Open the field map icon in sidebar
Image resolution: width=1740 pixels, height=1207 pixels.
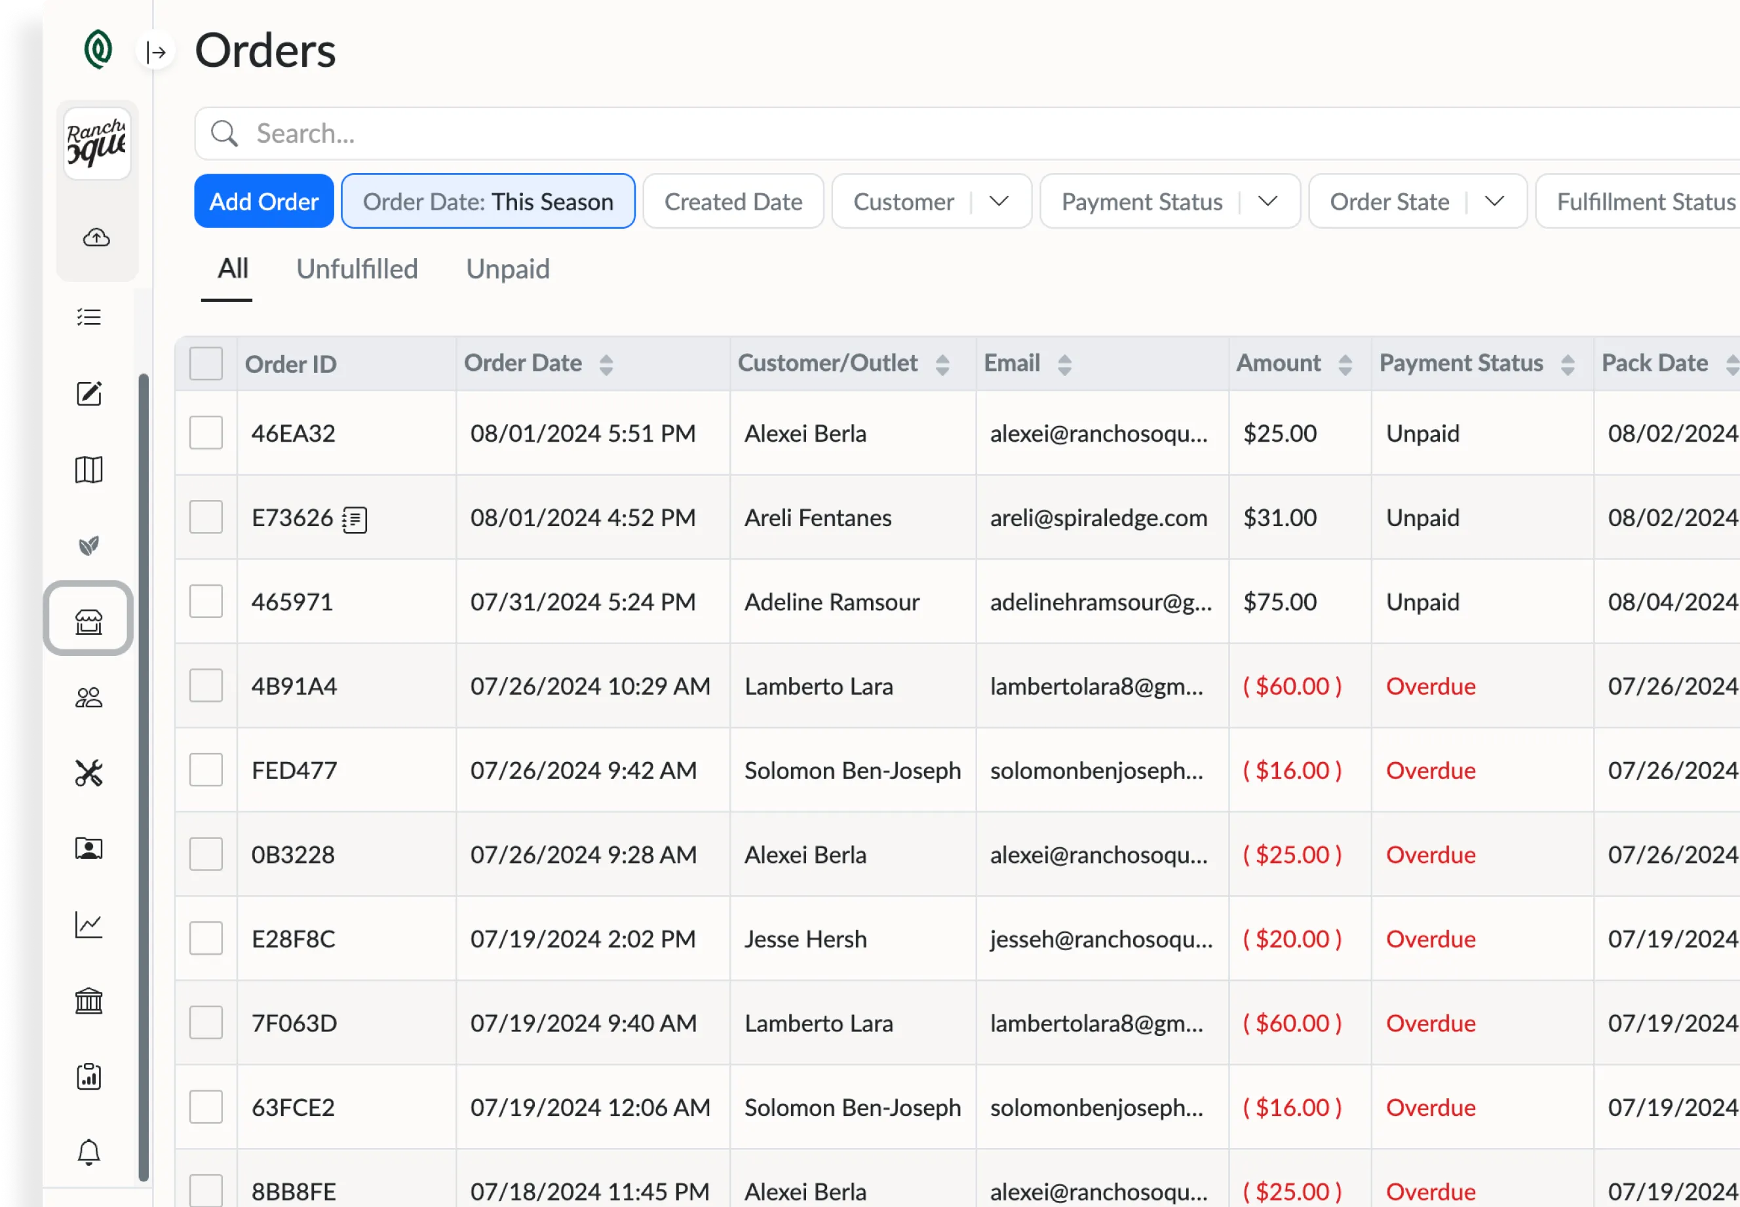[88, 470]
